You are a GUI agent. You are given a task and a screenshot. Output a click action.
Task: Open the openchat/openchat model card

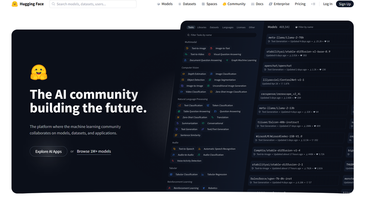pos(307,67)
